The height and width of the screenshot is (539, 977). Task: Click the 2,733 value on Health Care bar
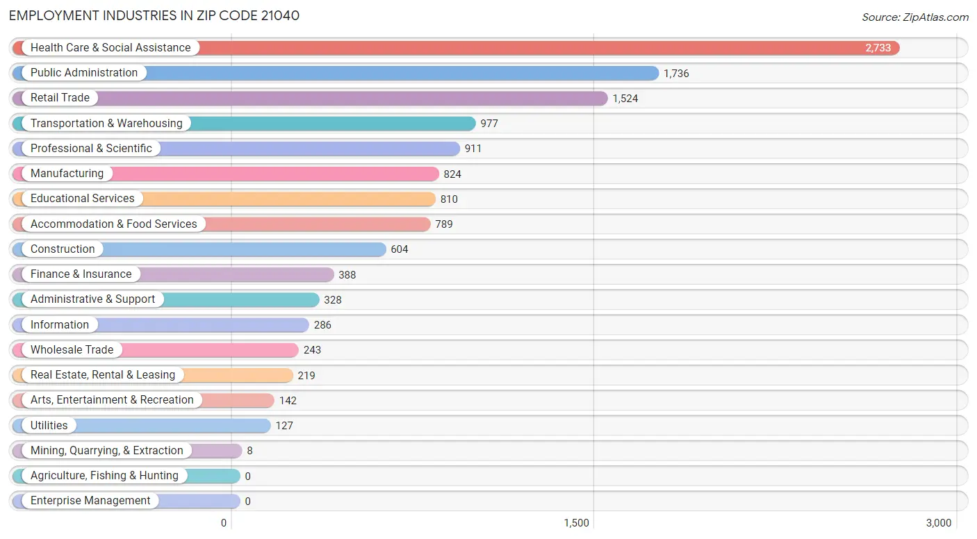(x=878, y=48)
